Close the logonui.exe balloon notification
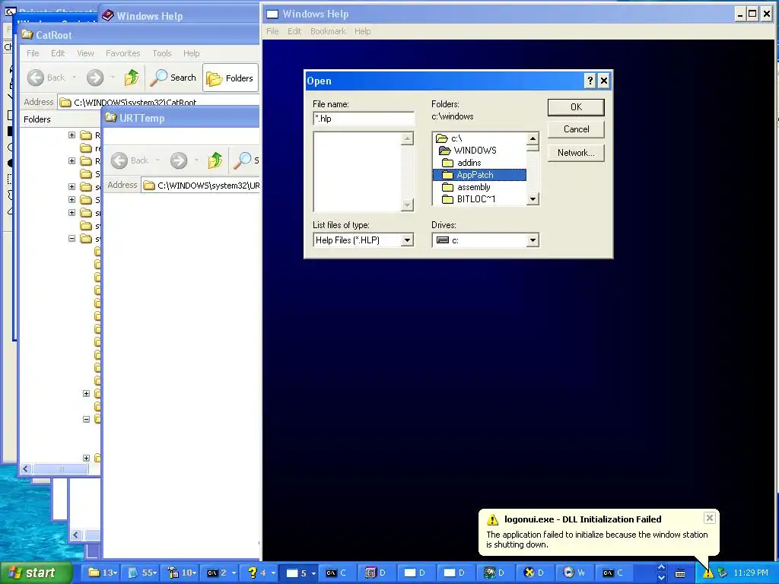 (710, 518)
